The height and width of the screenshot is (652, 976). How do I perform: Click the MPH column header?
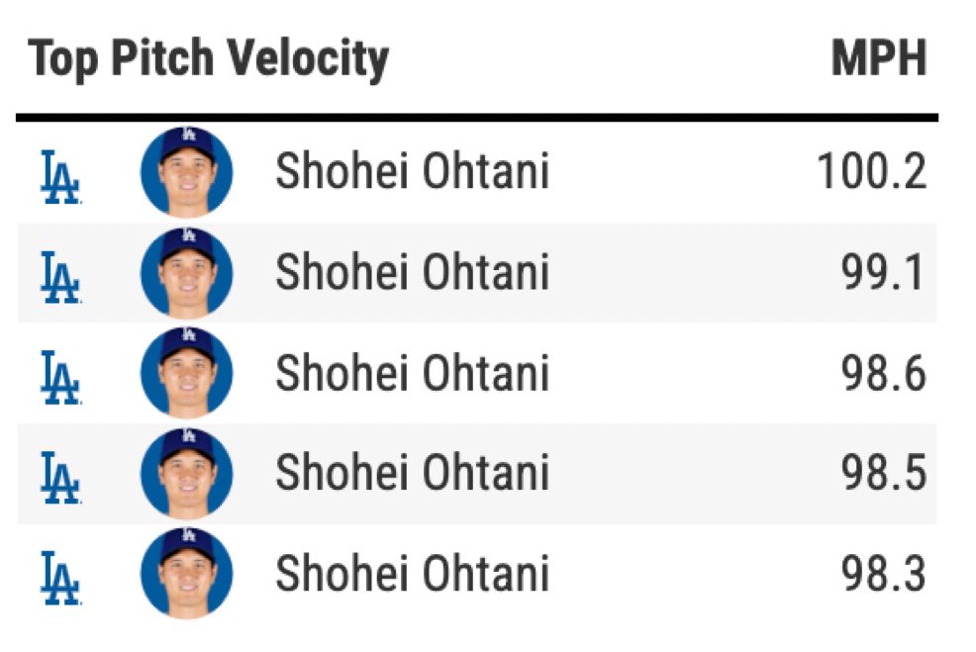point(880,57)
